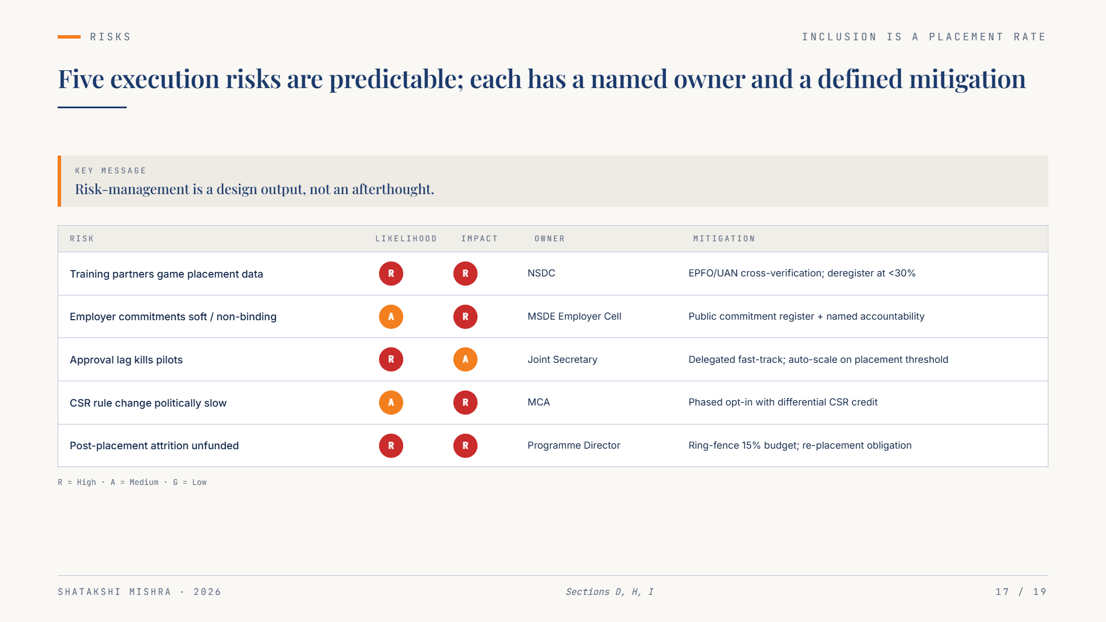Click the RISKS section label at top
Image resolution: width=1106 pixels, height=622 pixels.
[111, 37]
